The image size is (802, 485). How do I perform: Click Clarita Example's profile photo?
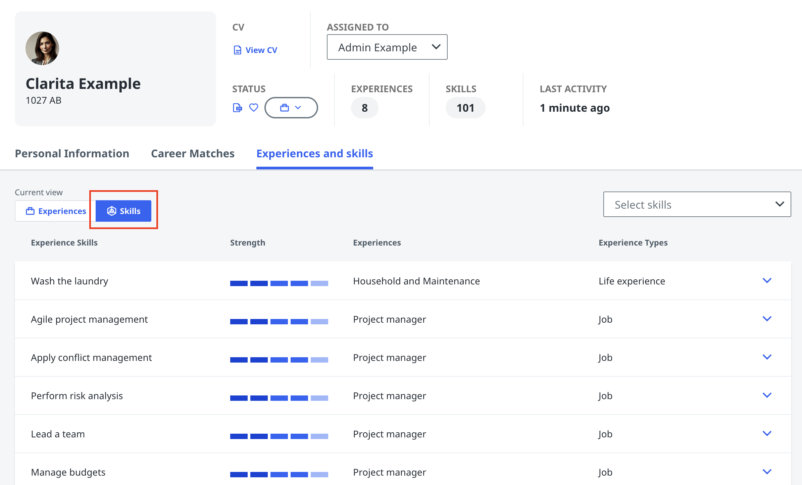coord(42,48)
